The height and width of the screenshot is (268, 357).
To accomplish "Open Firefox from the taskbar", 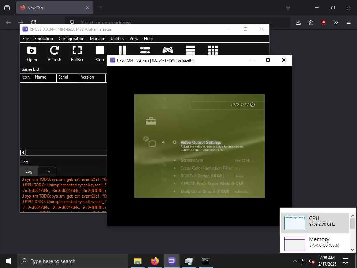I will point(154,261).
